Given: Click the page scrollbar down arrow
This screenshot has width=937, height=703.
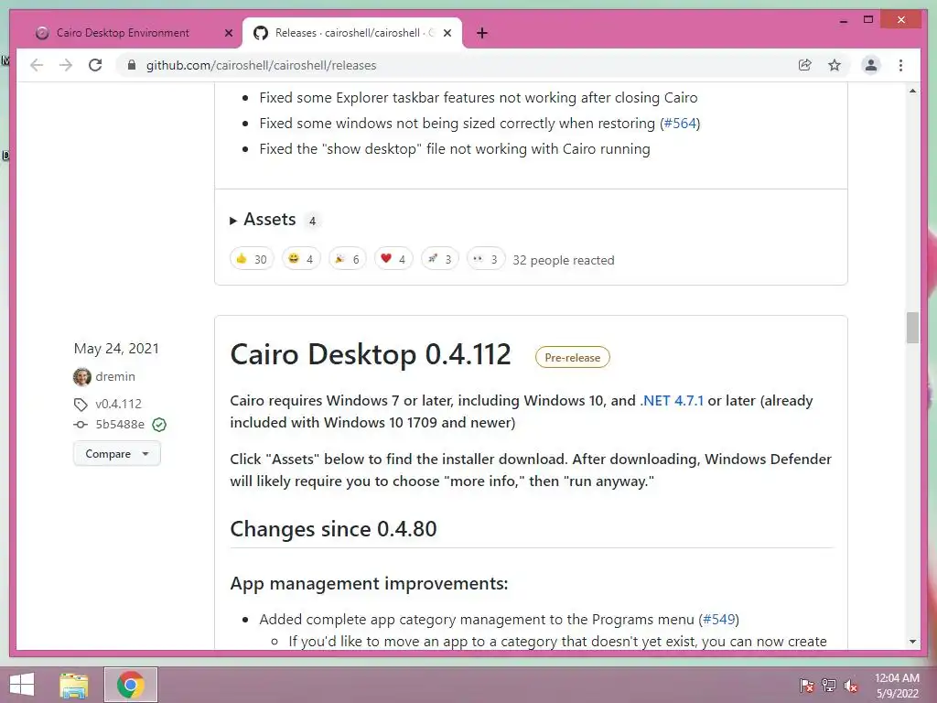Looking at the screenshot, I should 912,642.
